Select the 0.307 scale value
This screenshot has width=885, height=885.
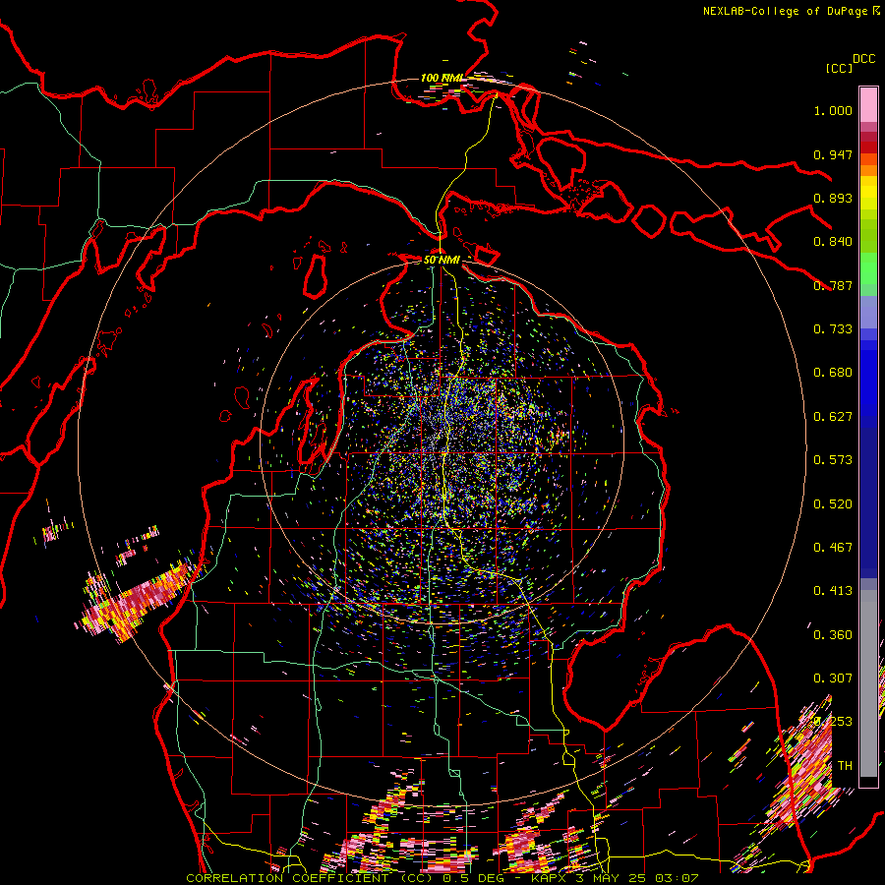click(x=833, y=678)
